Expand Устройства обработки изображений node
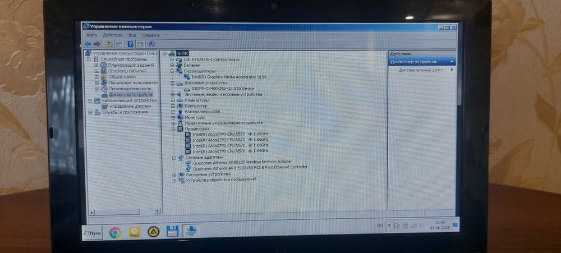 [x=174, y=180]
